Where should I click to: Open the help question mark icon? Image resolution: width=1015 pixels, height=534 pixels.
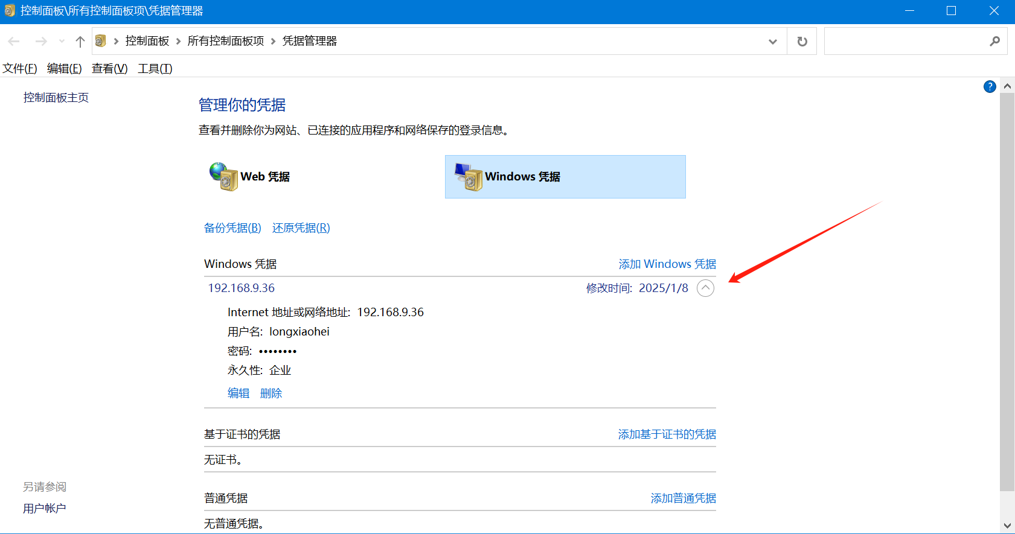click(x=990, y=86)
